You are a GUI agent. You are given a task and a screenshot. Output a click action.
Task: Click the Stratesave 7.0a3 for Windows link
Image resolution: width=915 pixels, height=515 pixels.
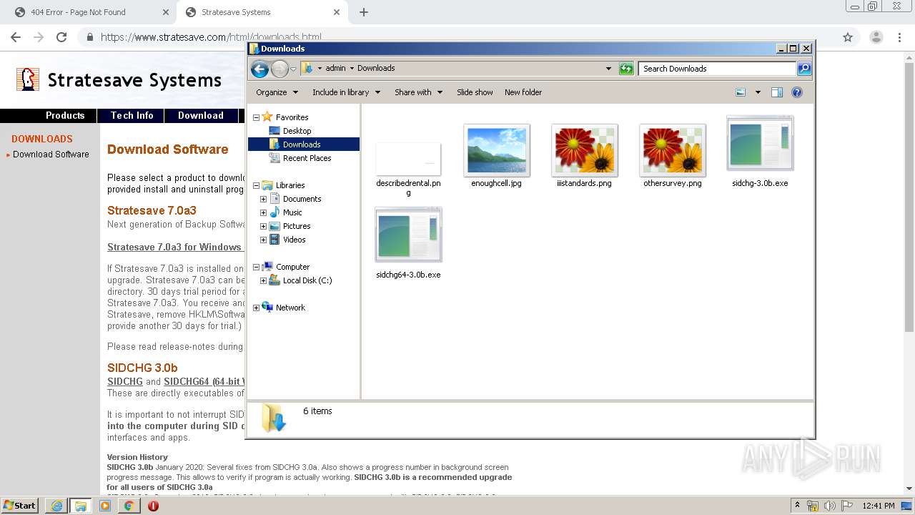tap(174, 247)
